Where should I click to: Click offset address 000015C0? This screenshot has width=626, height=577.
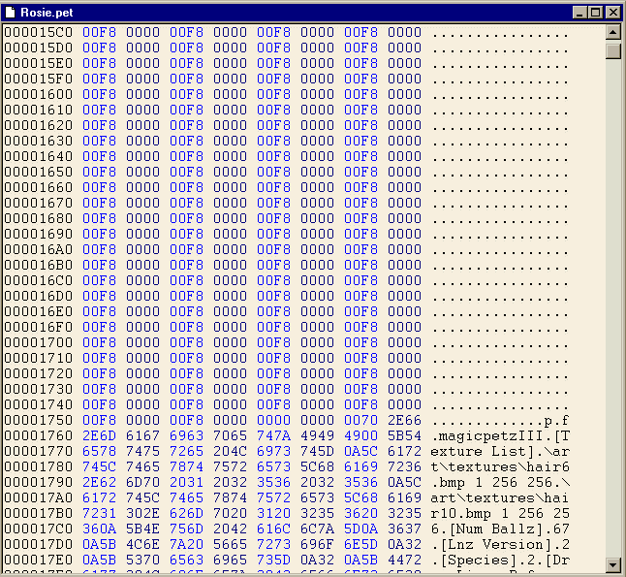tap(38, 32)
